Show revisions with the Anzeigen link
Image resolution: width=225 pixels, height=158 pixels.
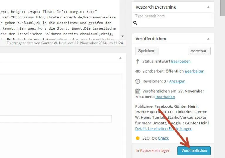tap(177, 81)
